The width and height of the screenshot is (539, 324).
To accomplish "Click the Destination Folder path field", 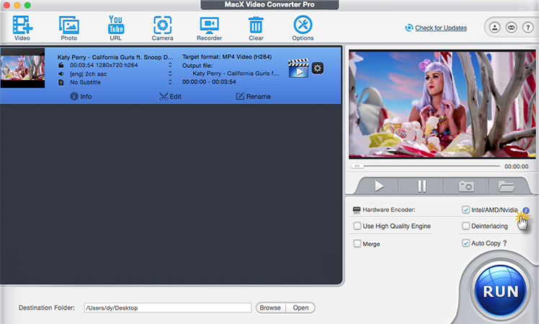I will pyautogui.click(x=168, y=308).
